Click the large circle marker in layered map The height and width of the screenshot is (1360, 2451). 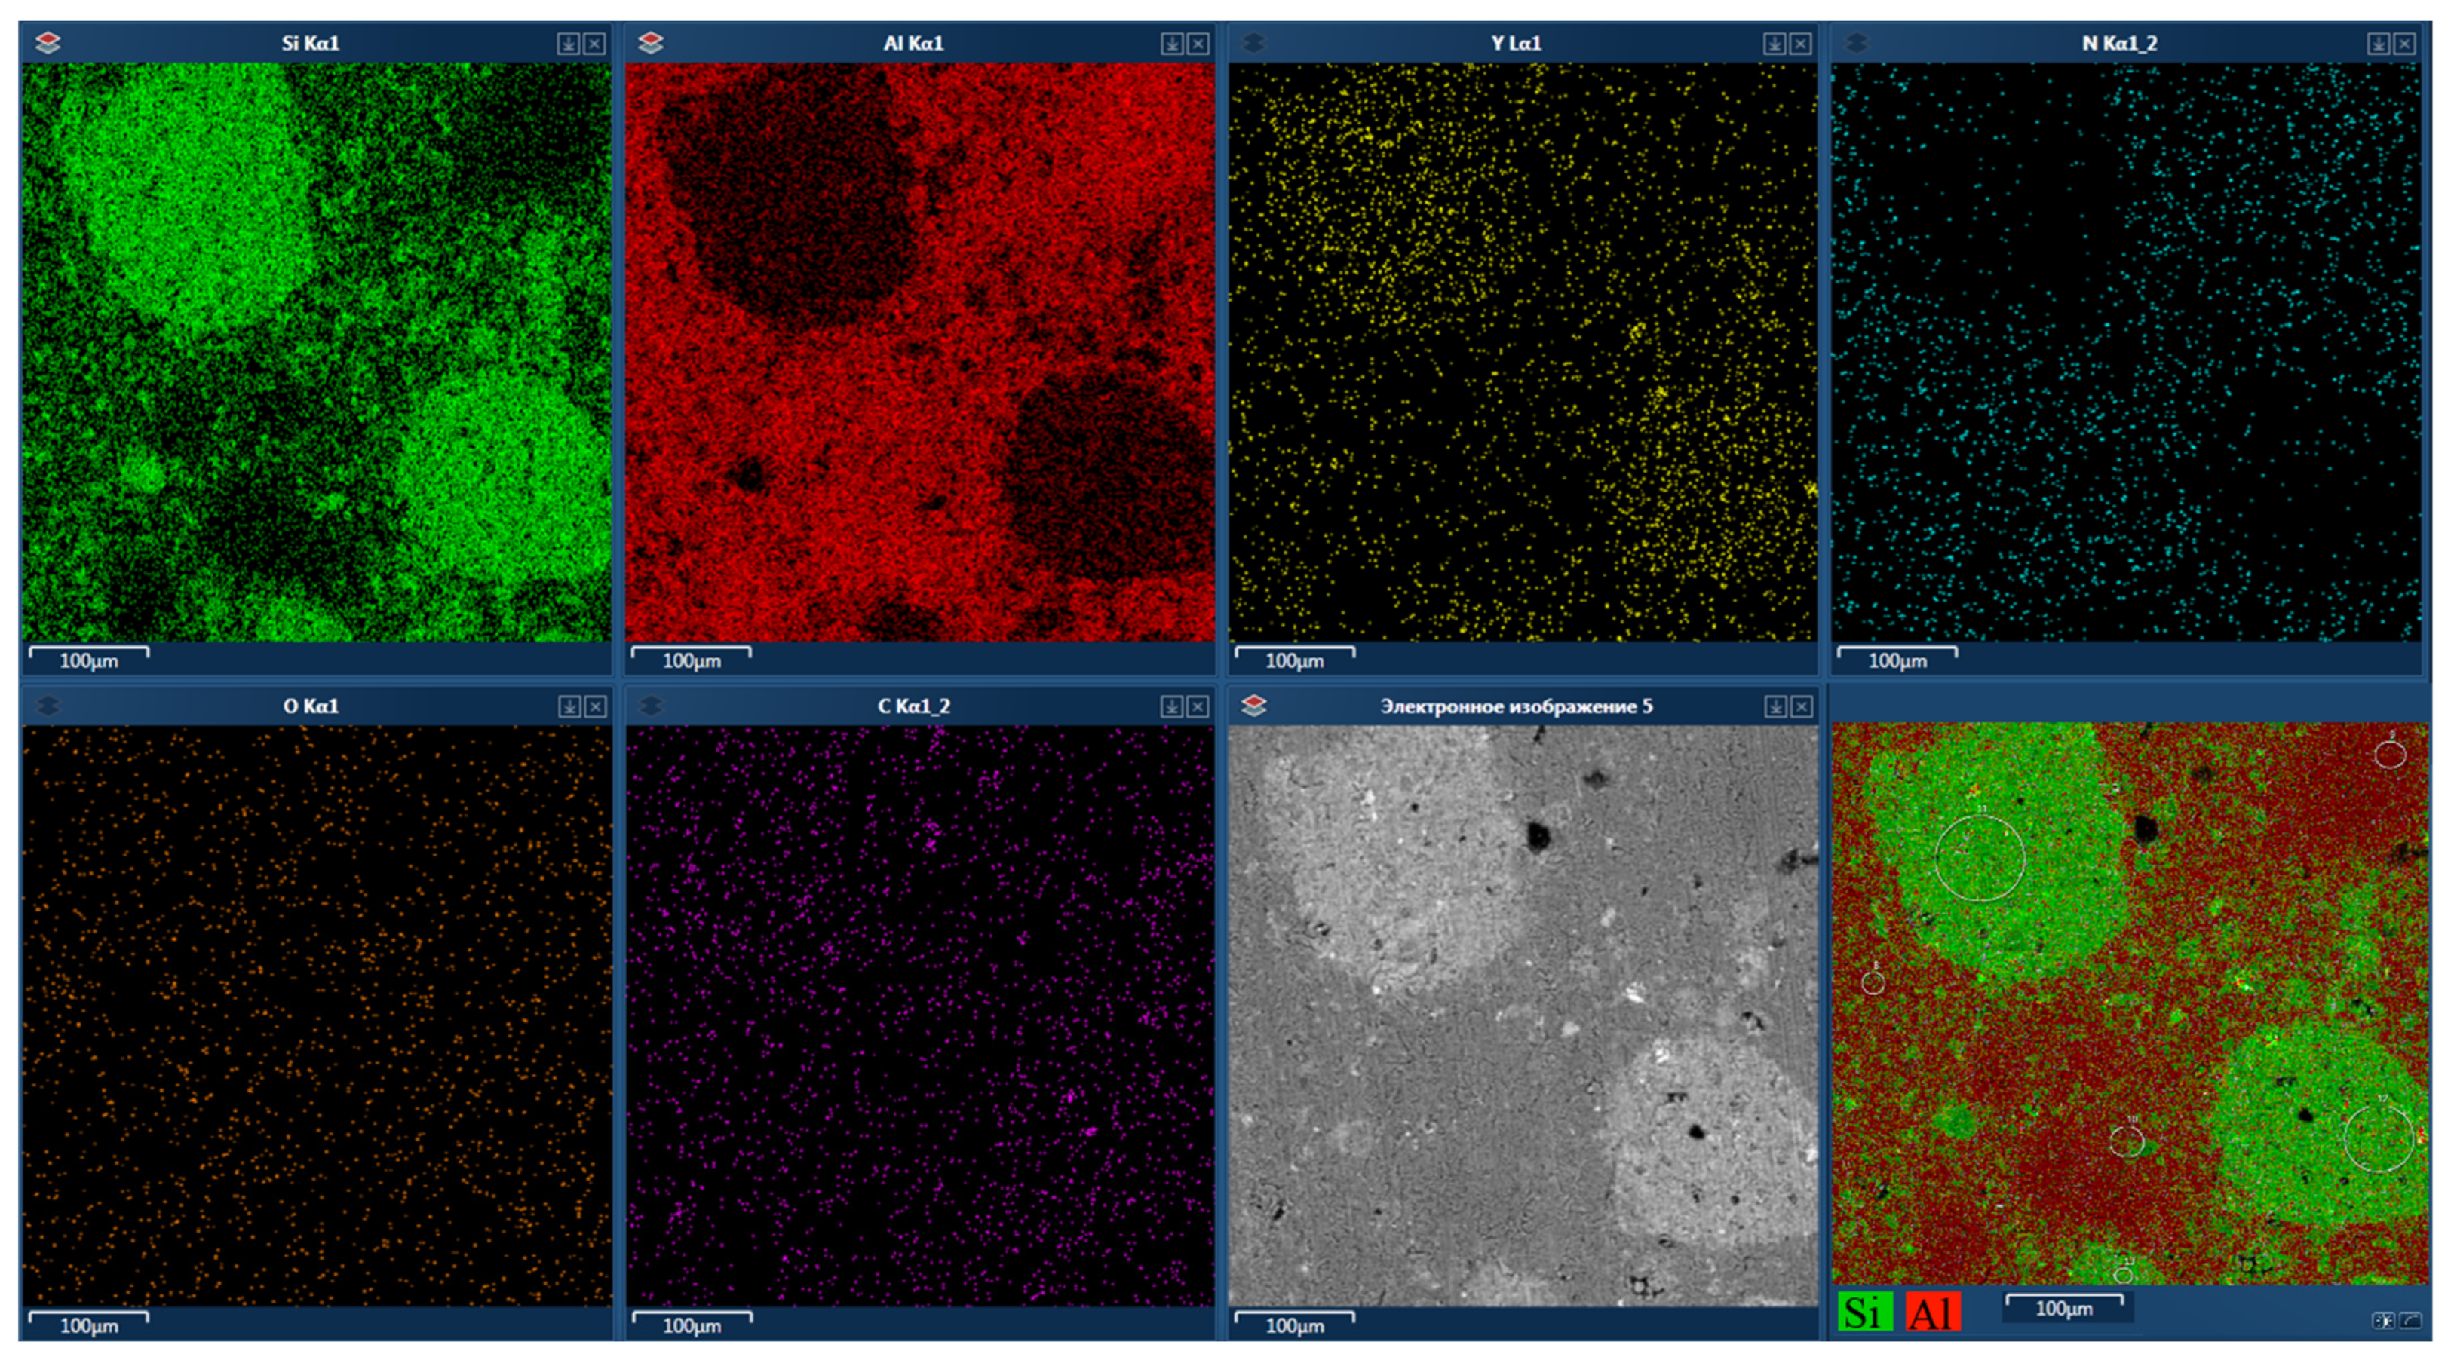pos(1980,857)
